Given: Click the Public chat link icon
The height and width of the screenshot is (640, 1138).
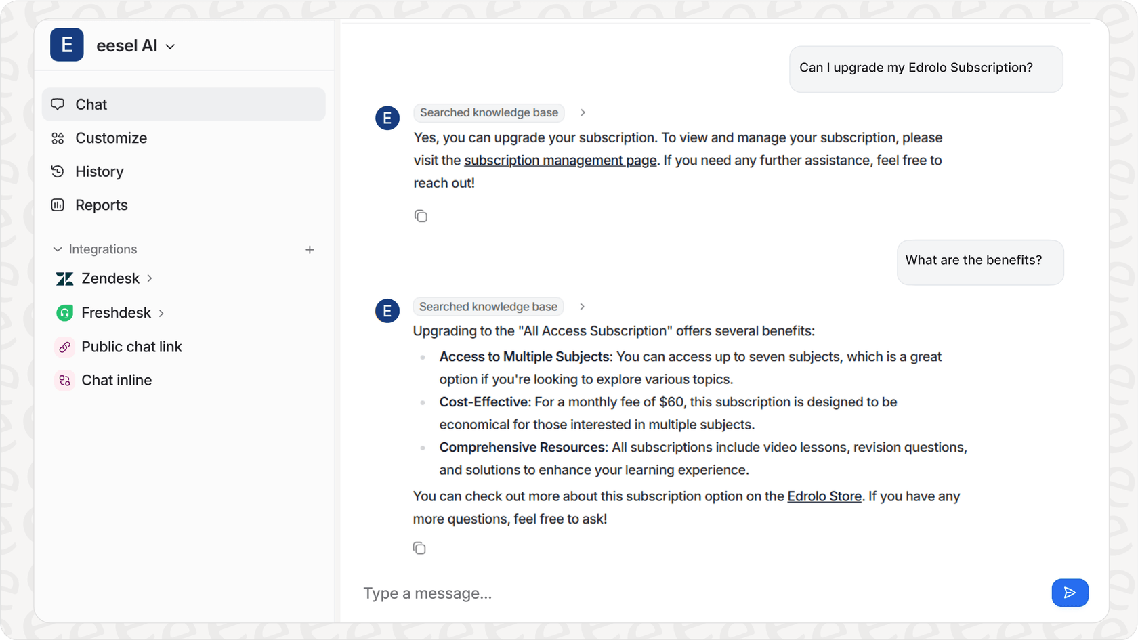Looking at the screenshot, I should [x=64, y=346].
